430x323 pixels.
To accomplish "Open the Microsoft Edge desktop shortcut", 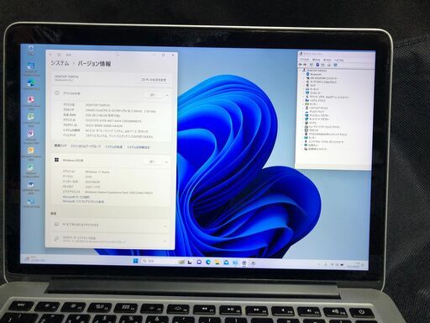I will [31, 84].
